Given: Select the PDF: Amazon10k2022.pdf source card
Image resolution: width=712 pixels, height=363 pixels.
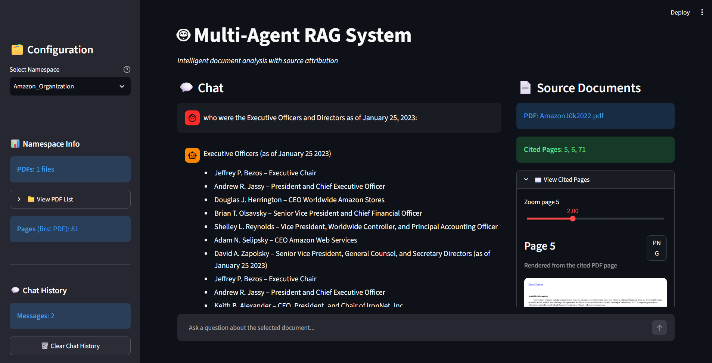Looking at the screenshot, I should pyautogui.click(x=596, y=116).
